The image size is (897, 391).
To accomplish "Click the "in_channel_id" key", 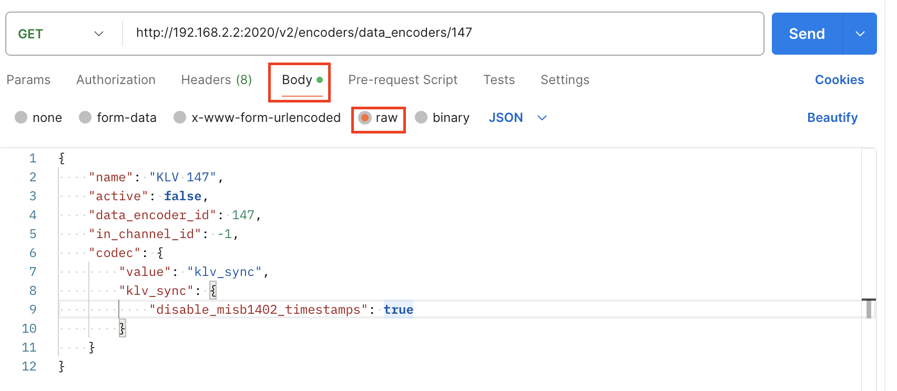I will [x=145, y=234].
